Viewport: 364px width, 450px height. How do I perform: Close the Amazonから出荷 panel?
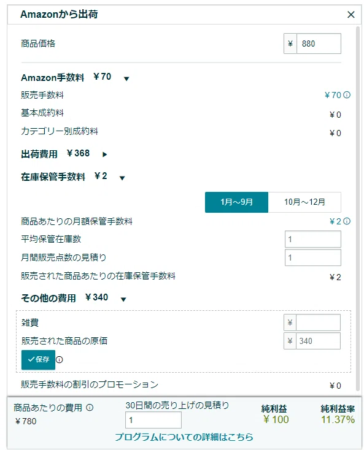coord(350,14)
